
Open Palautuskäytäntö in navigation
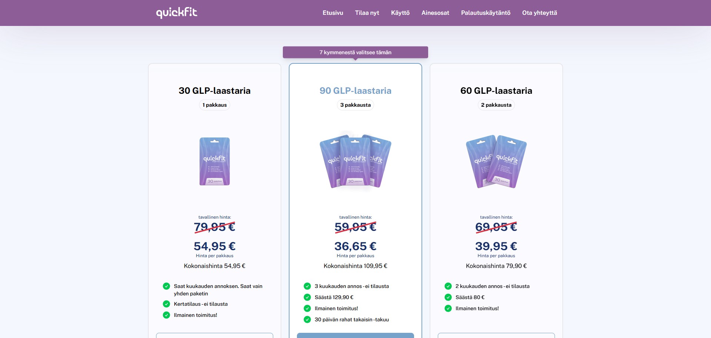486,13
